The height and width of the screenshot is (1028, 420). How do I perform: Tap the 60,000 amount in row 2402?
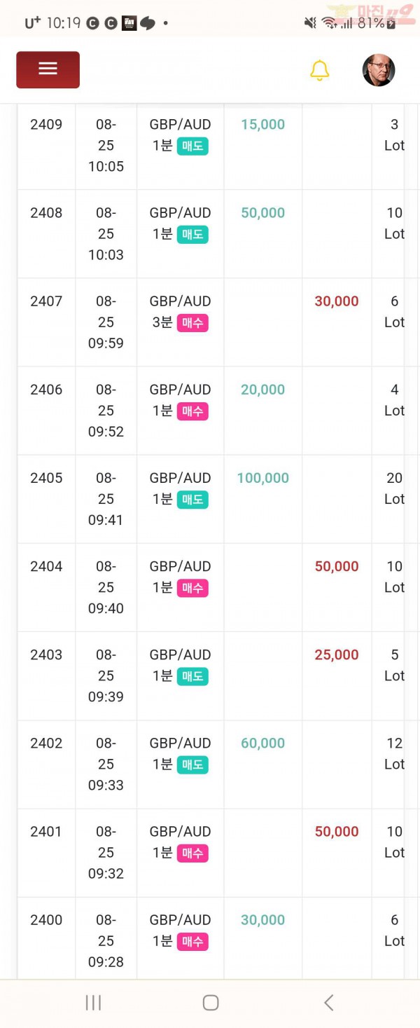coord(262,743)
